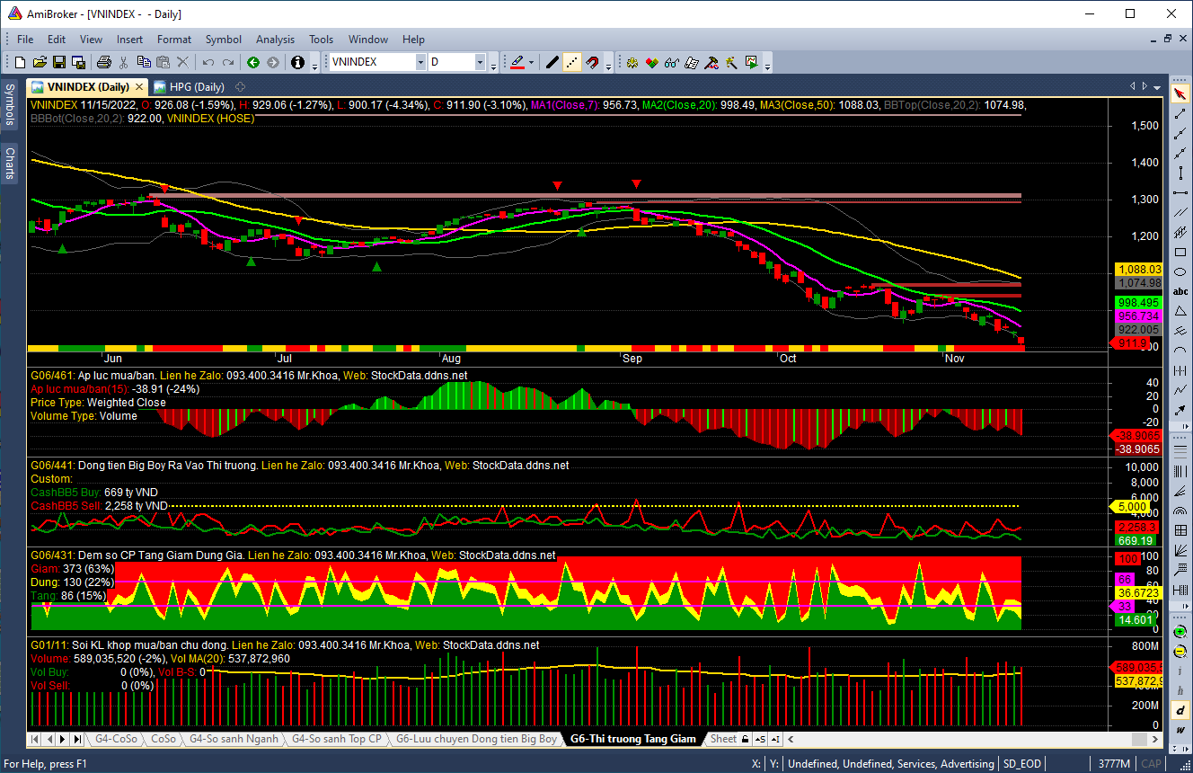The image size is (1193, 773).
Task: Go to last sheet tab navigation button
Action: pos(76,739)
